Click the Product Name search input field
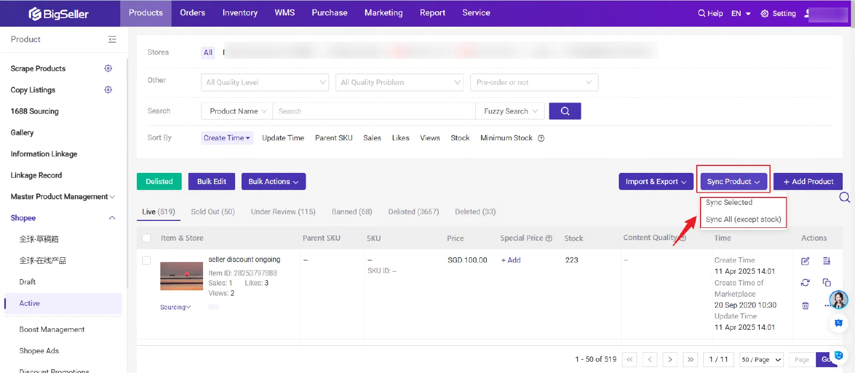The width and height of the screenshot is (855, 373). [374, 111]
